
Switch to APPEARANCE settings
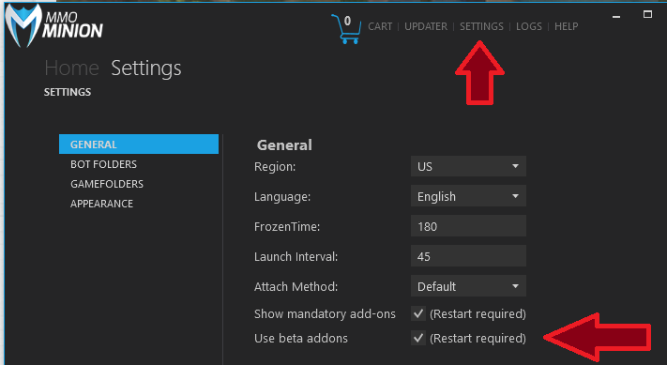[x=101, y=204]
